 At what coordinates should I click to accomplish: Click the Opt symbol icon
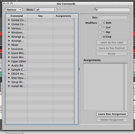104,32
